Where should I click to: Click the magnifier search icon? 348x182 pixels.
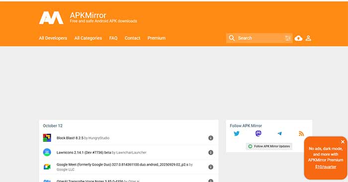(x=232, y=38)
